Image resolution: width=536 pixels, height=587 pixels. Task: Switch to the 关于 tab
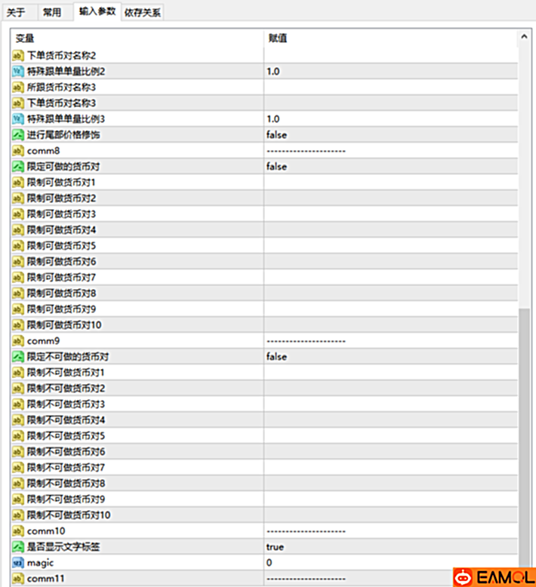[16, 12]
